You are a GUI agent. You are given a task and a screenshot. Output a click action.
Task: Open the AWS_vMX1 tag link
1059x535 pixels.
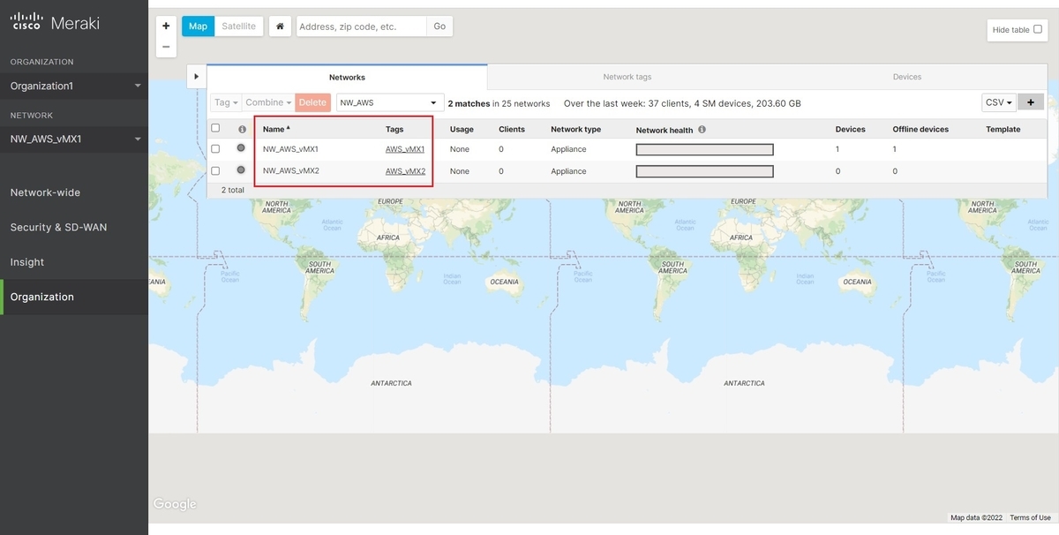tap(405, 149)
